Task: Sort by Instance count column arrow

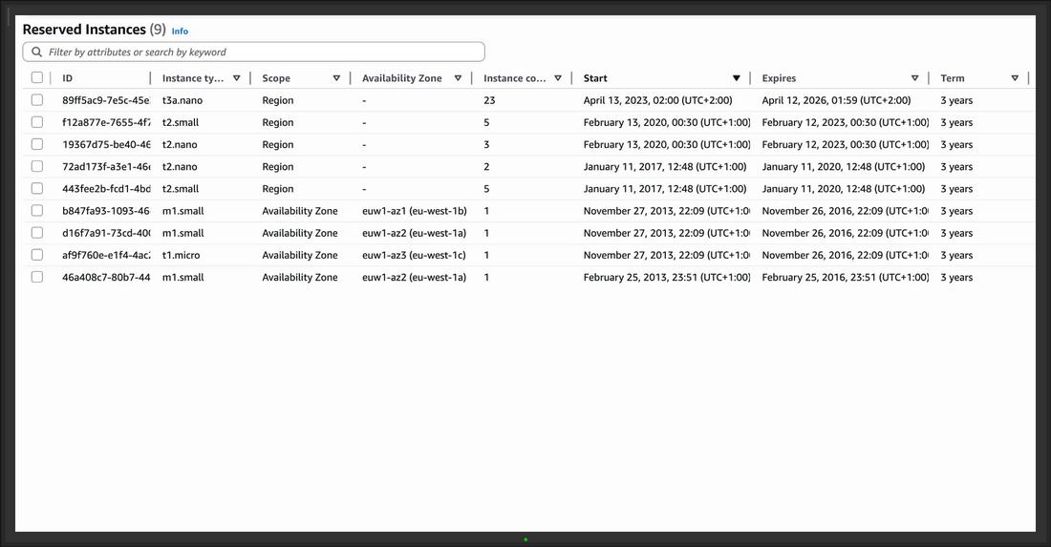Action: (x=558, y=78)
